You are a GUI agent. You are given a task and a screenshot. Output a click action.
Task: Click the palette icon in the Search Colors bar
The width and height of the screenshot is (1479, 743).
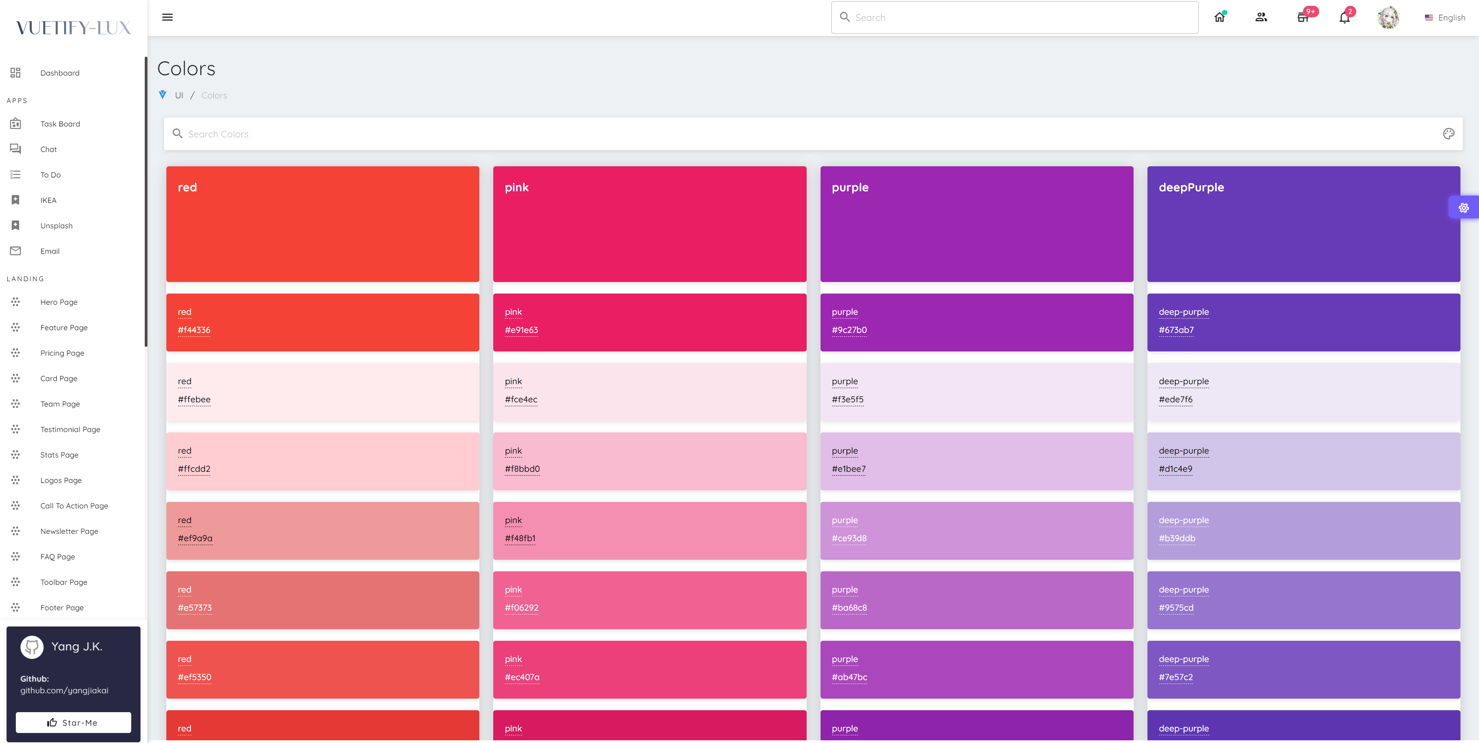[1449, 134]
